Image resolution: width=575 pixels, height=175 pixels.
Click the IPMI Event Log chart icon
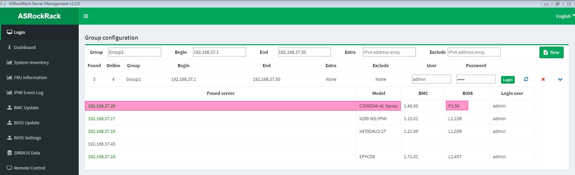click(10, 92)
